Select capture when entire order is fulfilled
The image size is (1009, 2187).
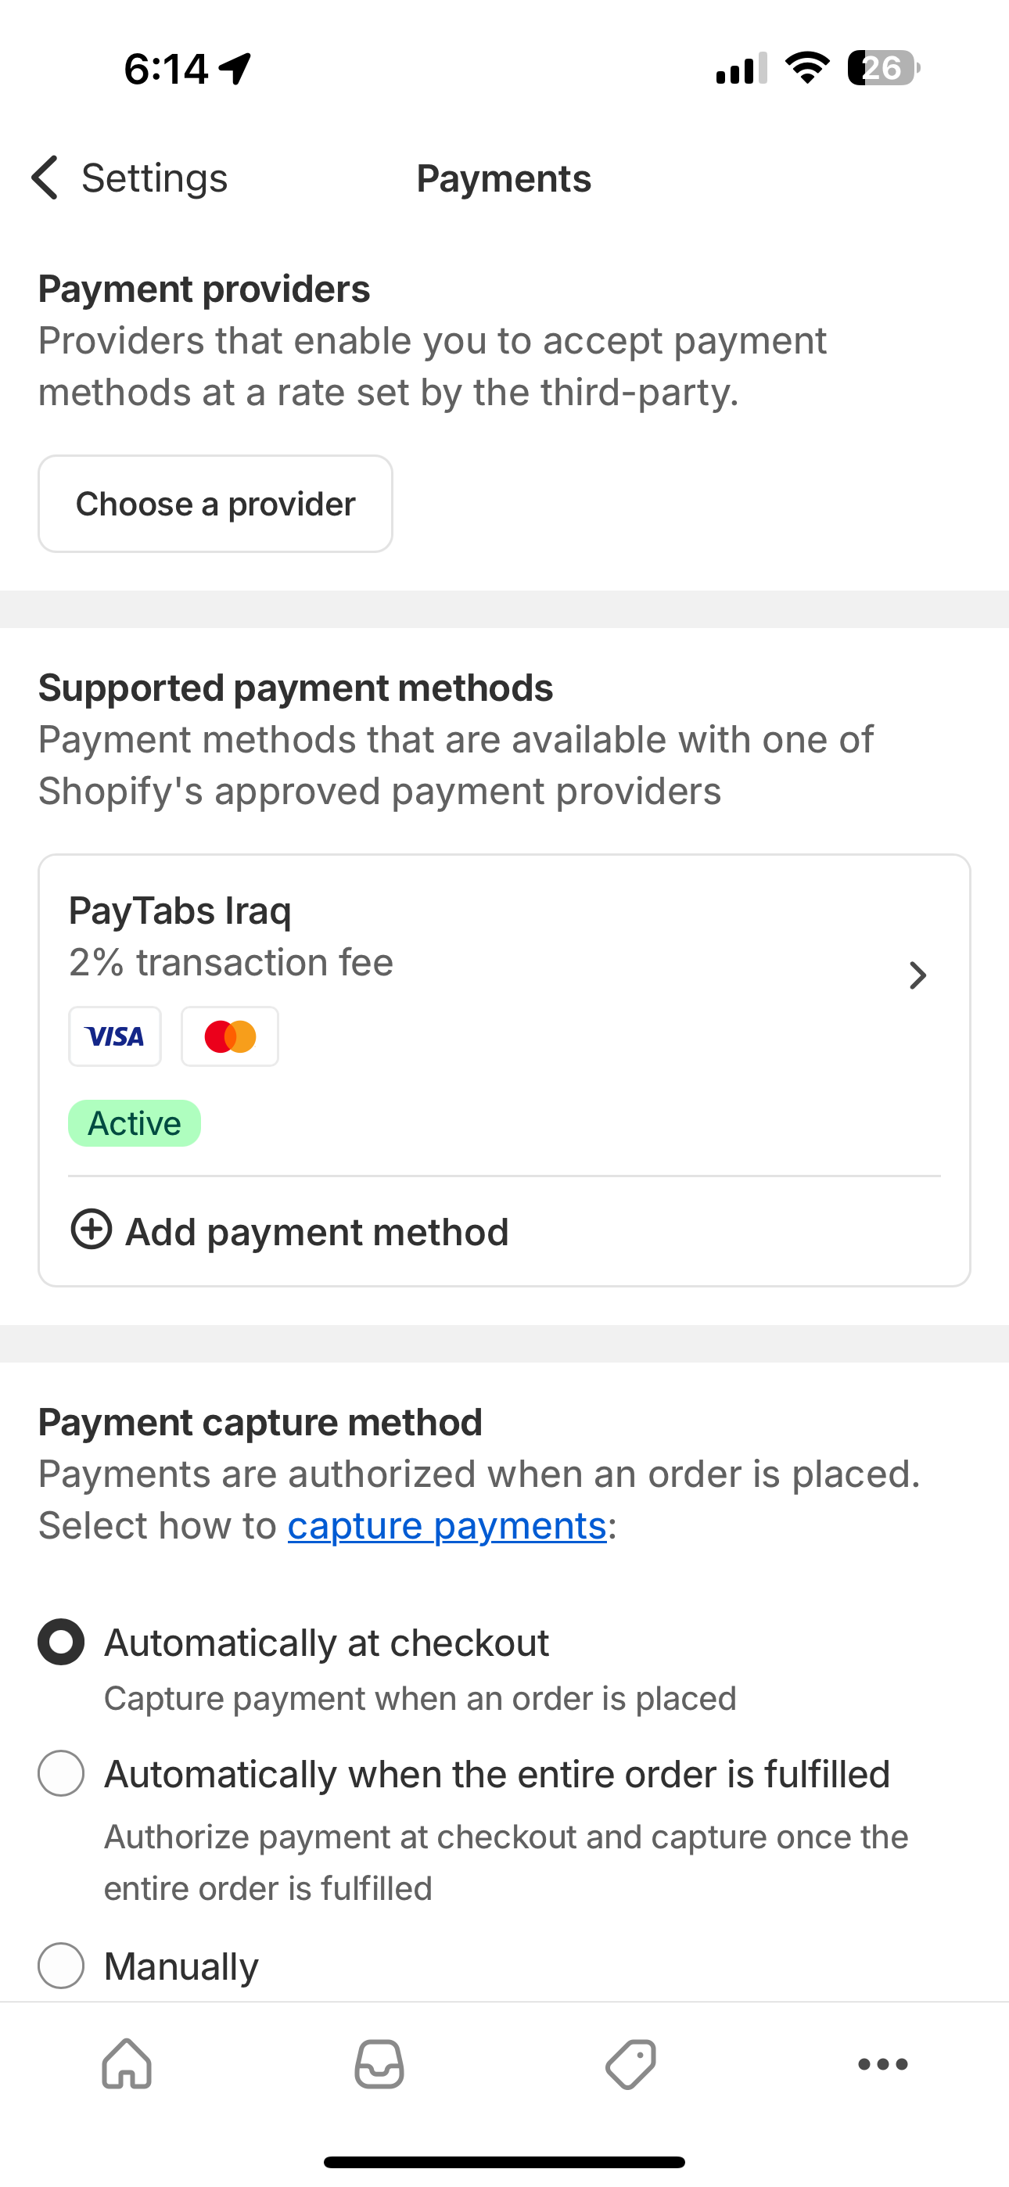tap(61, 1772)
